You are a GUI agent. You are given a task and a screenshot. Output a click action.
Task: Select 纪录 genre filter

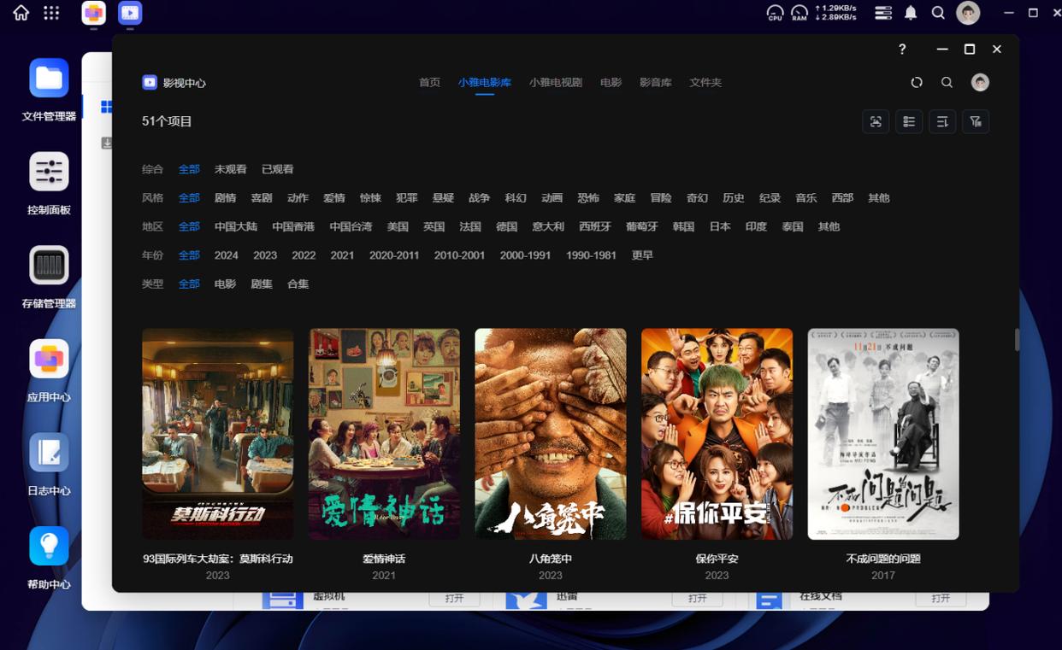point(770,198)
